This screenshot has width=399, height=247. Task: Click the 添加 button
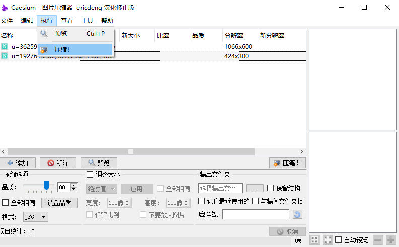coord(18,163)
